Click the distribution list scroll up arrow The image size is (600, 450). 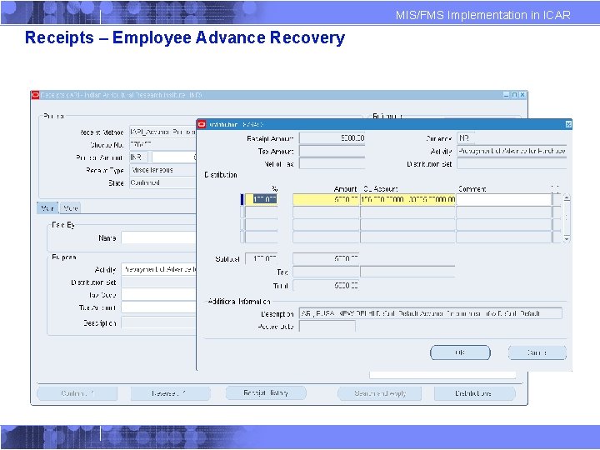(567, 197)
